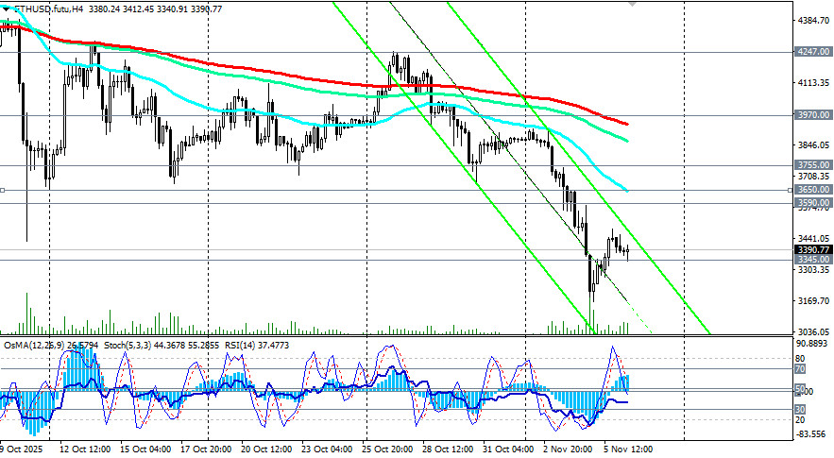Click the ETHUSD.futu,H4 chart title
Viewport: 834px width, 458px height.
[x=49, y=8]
